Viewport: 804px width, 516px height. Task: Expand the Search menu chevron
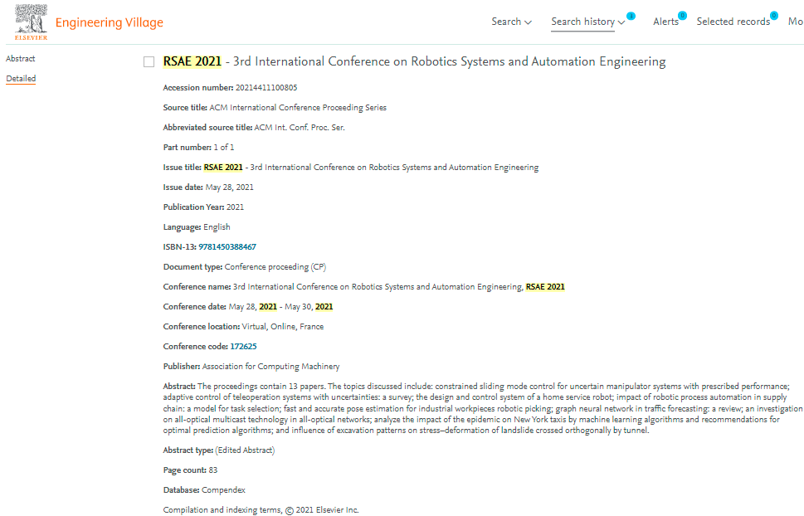coord(528,22)
